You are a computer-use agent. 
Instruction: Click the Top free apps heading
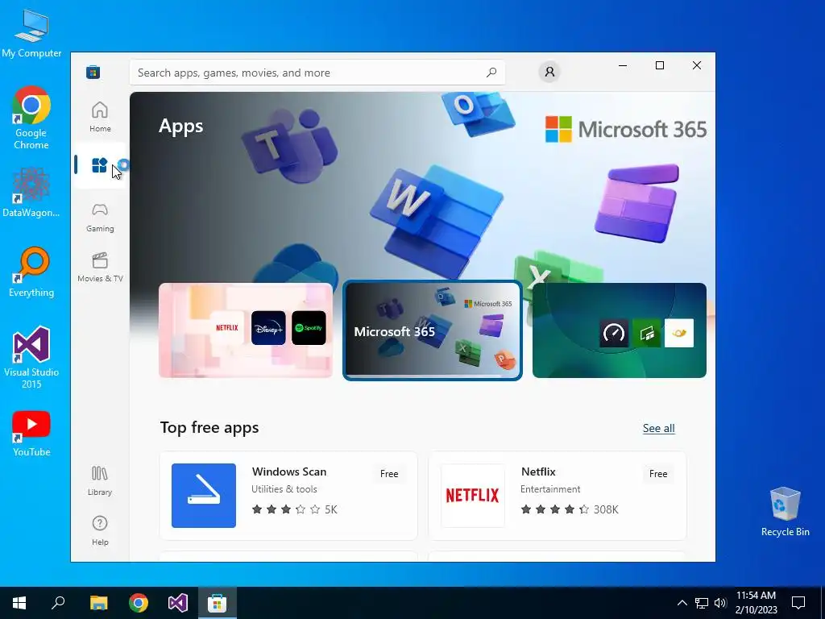point(209,427)
